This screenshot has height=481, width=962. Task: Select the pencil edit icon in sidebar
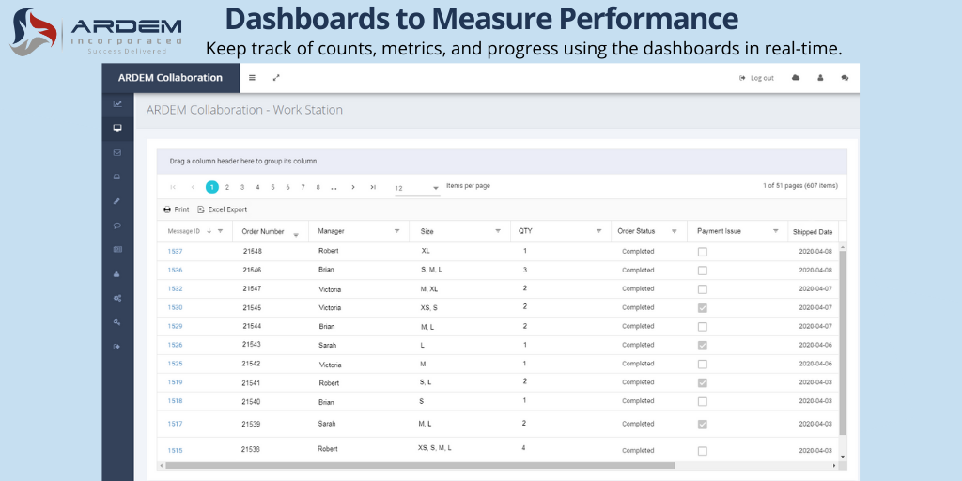click(x=117, y=201)
